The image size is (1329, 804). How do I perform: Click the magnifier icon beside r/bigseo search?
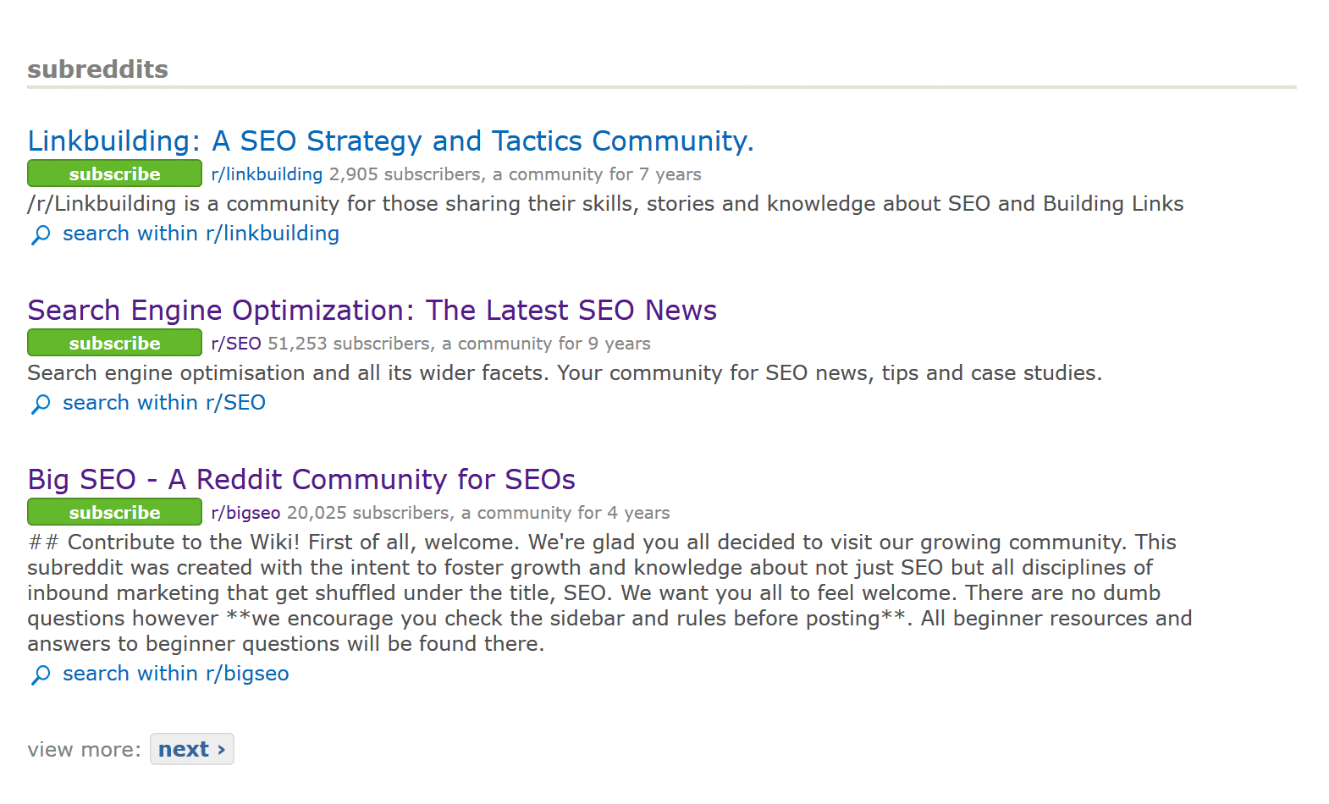pos(41,675)
